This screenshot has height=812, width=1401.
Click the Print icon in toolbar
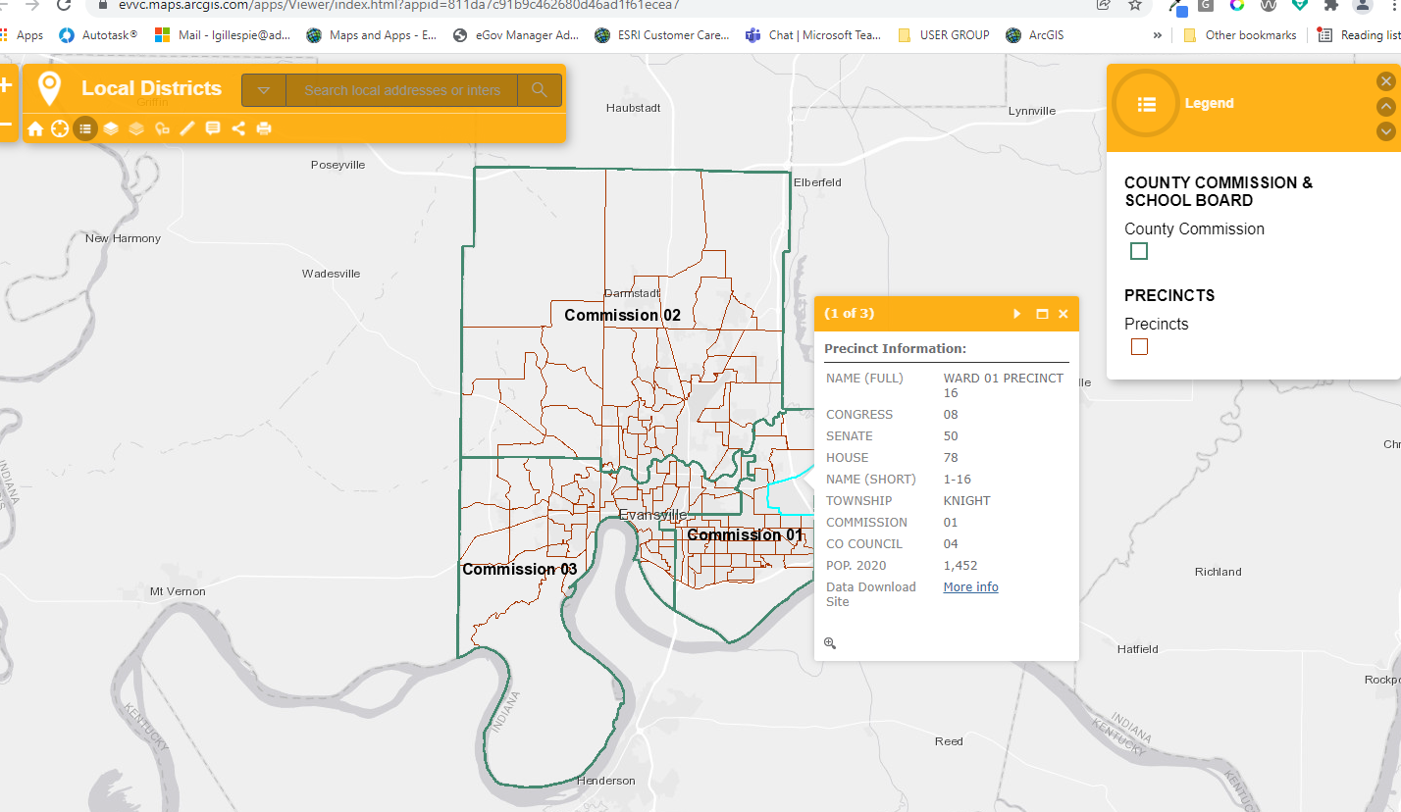coord(264,128)
